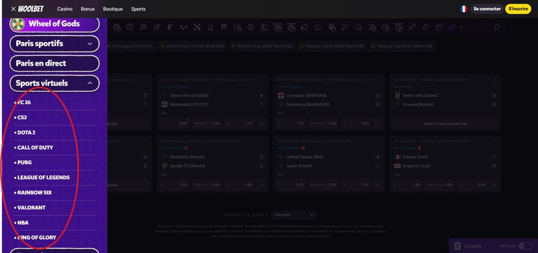Expand more markets for Real Betis vs Sevilla

pyautogui.click(x=261, y=185)
